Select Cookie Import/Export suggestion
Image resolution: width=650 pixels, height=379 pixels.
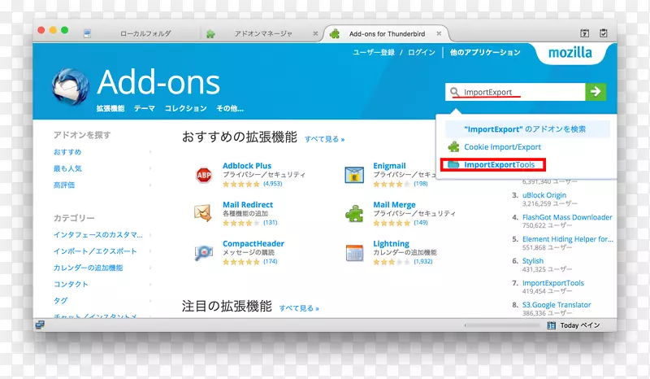502,147
